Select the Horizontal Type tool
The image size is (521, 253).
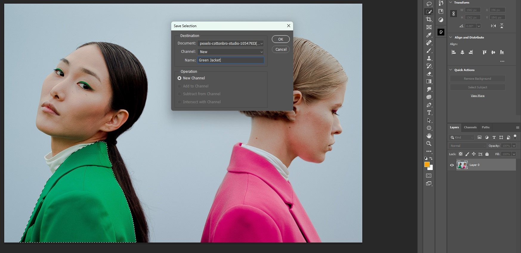(x=429, y=112)
